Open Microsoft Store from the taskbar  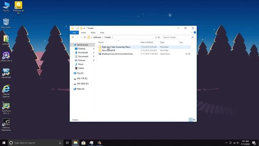tap(83, 143)
